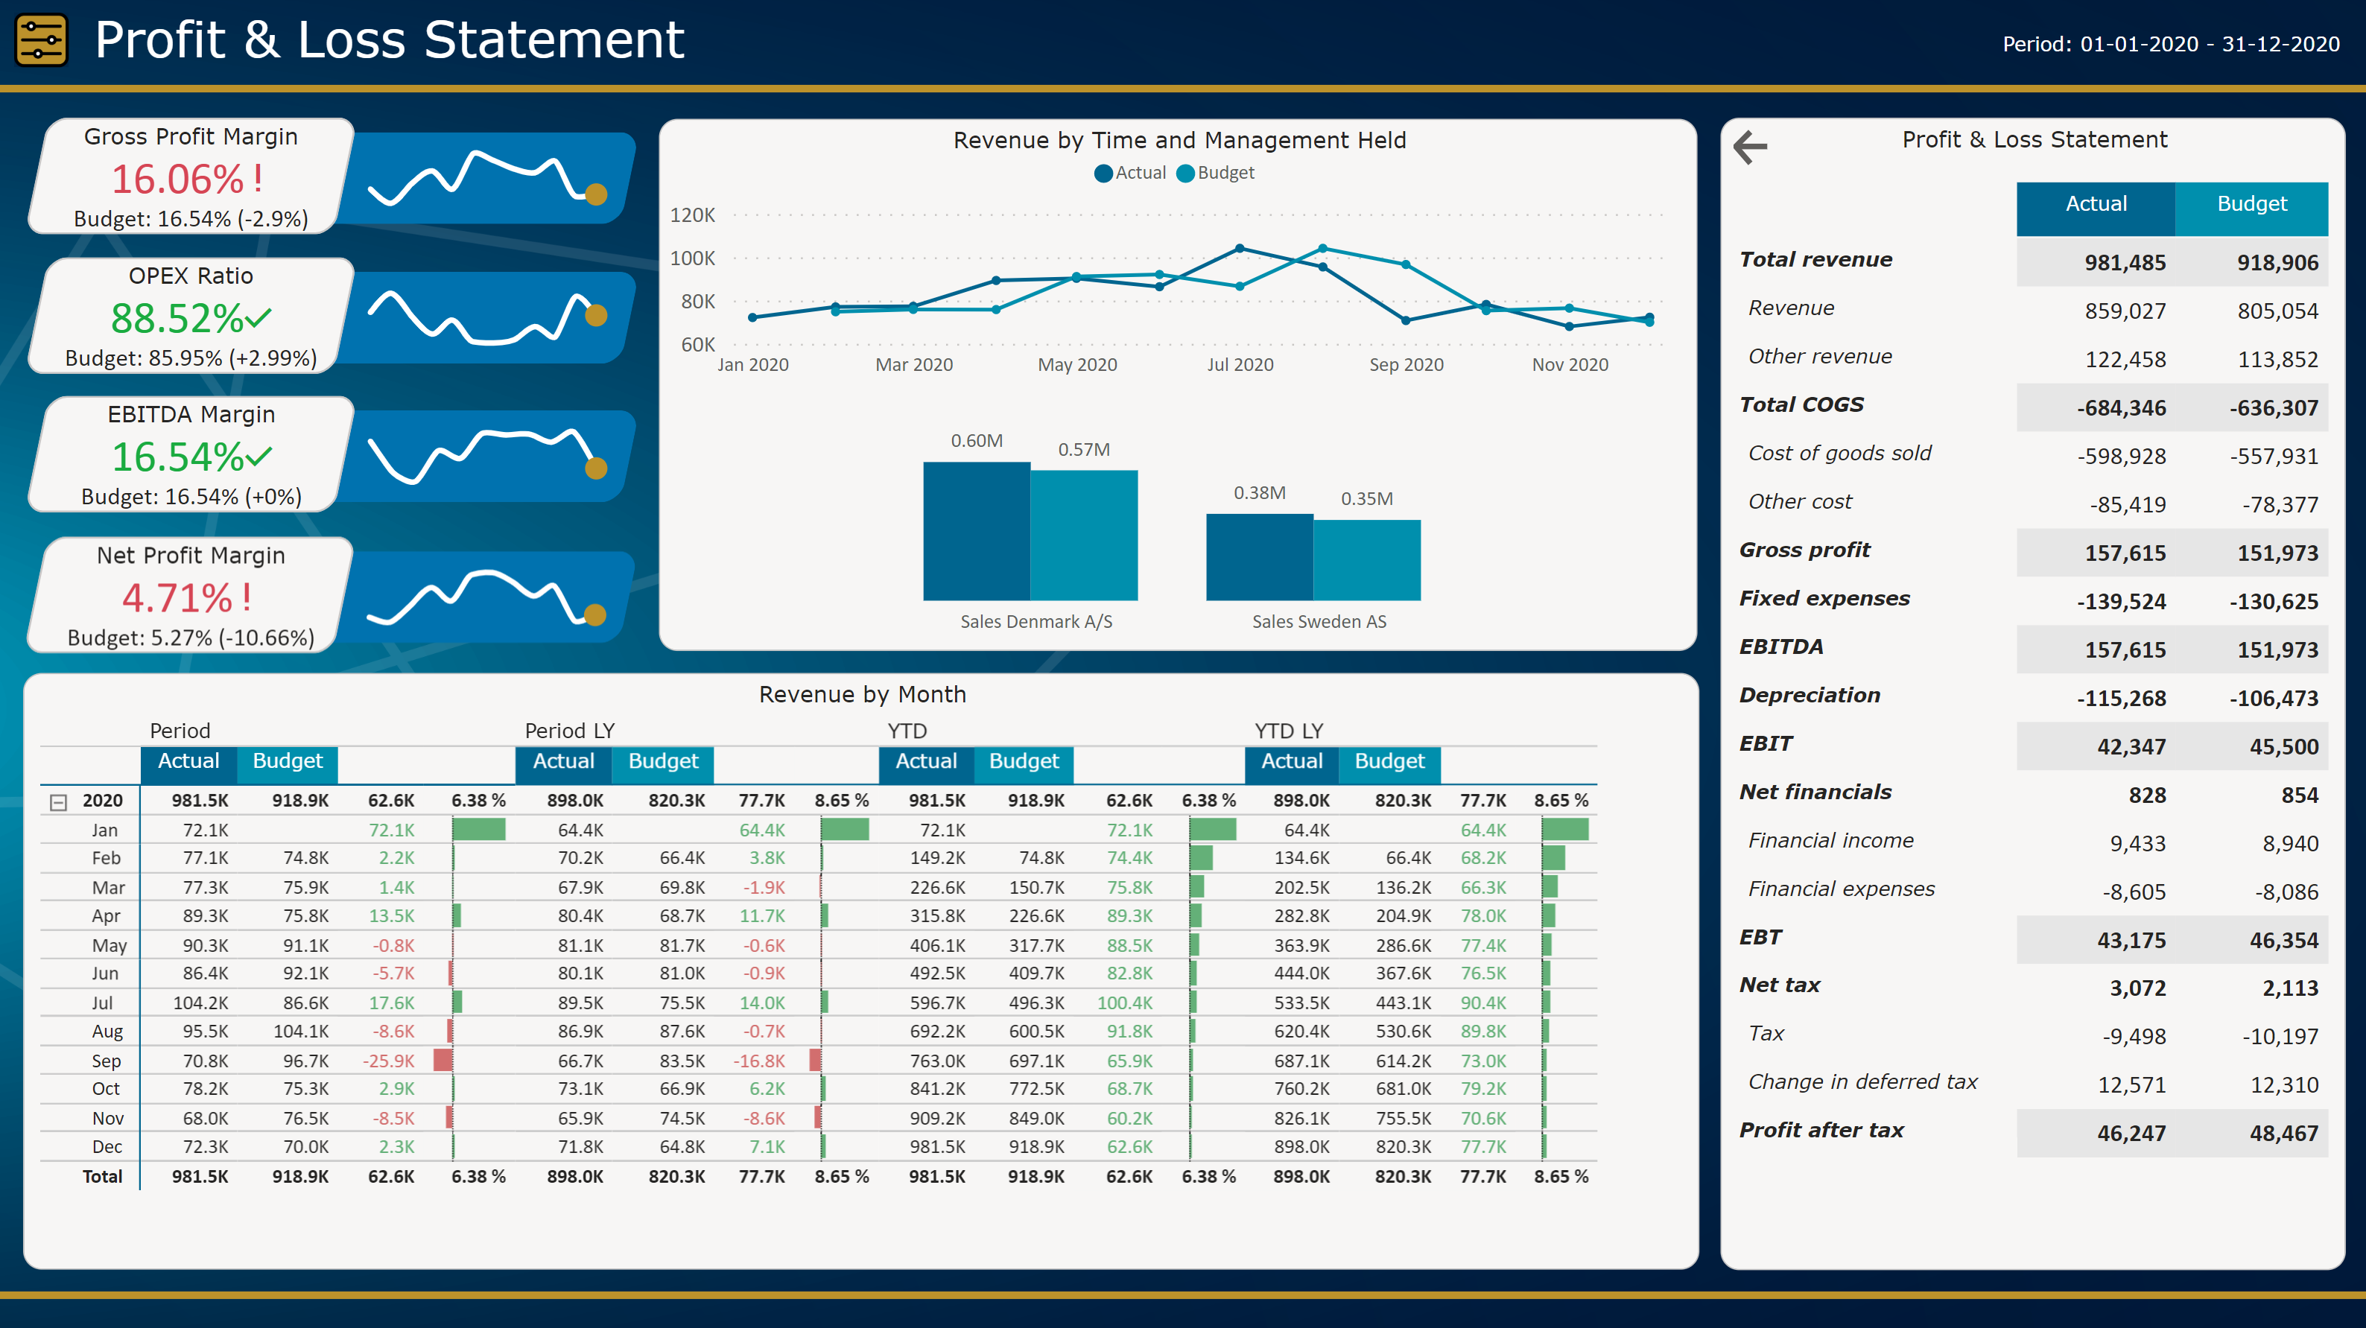
Task: Select the Sales Denmark A/S Actual bar
Action: [x=977, y=532]
